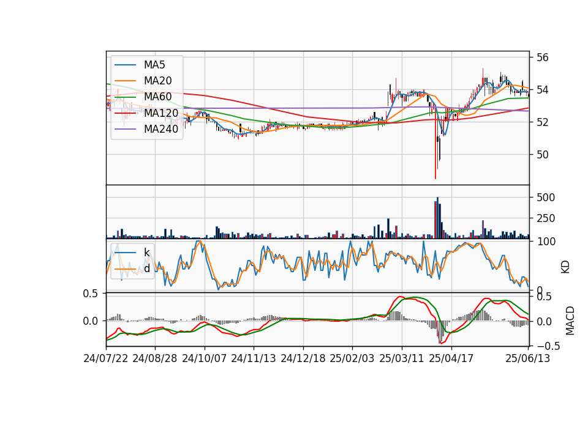Click the 25/03/11 date axis label
This screenshot has height=422, width=588.
tap(402, 358)
